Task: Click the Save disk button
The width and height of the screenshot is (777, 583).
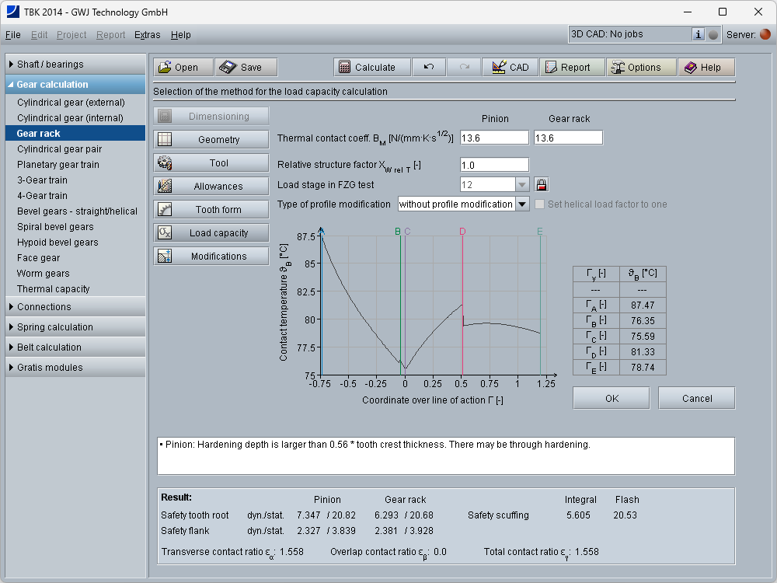Action: 246,68
